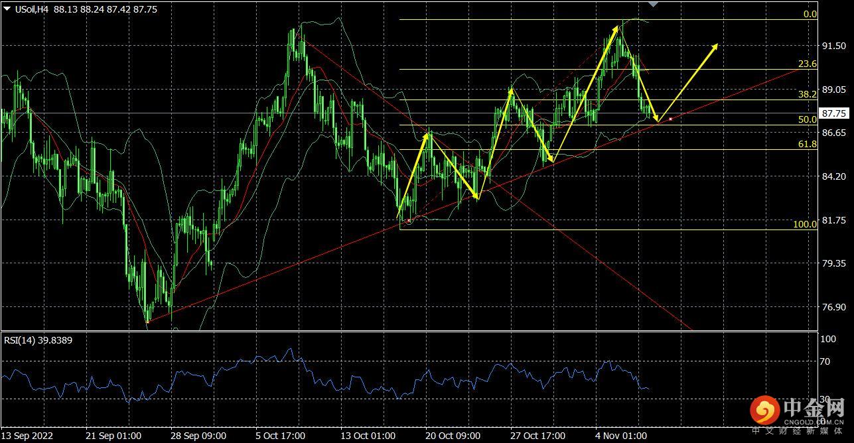The image size is (854, 443).
Task: Click the 20 Oct 09:00 time label
Action: pos(453,436)
